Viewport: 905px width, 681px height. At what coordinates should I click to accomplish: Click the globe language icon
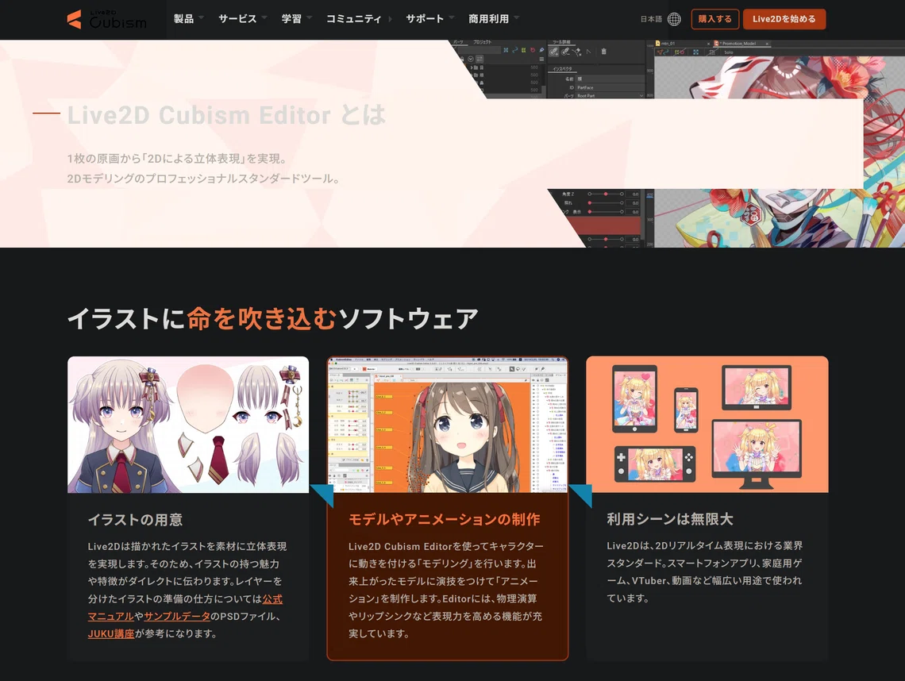[673, 19]
